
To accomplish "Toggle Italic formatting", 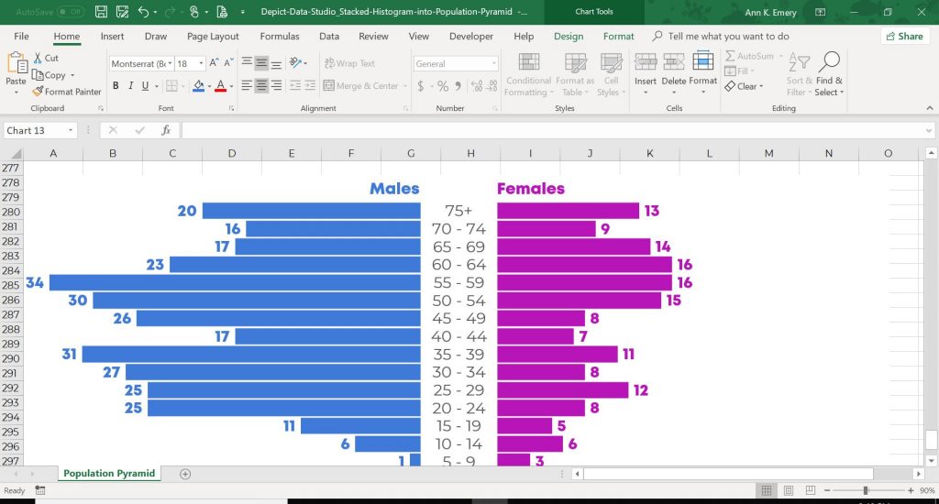I will [x=130, y=85].
